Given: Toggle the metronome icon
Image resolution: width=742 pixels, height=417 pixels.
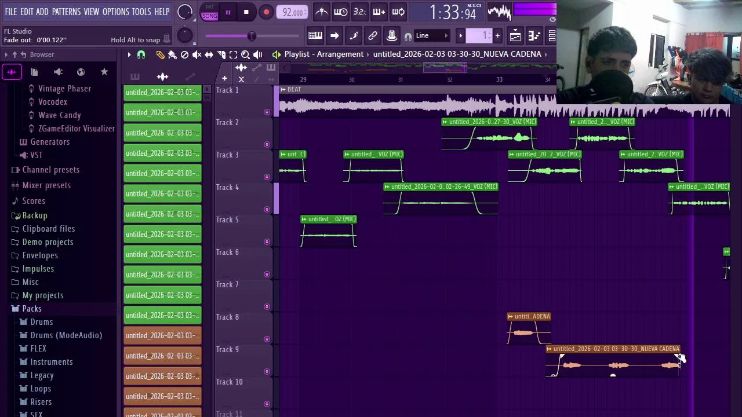Looking at the screenshot, I should tap(322, 12).
